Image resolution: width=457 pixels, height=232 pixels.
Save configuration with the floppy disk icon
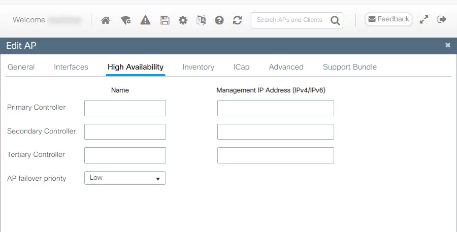pyautogui.click(x=165, y=20)
